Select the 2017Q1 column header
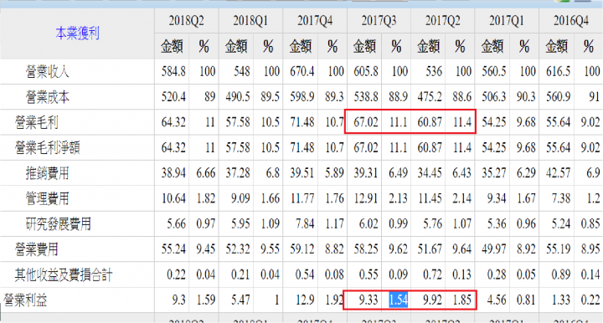Image resolution: width=603 pixels, height=323 pixels. pos(507,21)
